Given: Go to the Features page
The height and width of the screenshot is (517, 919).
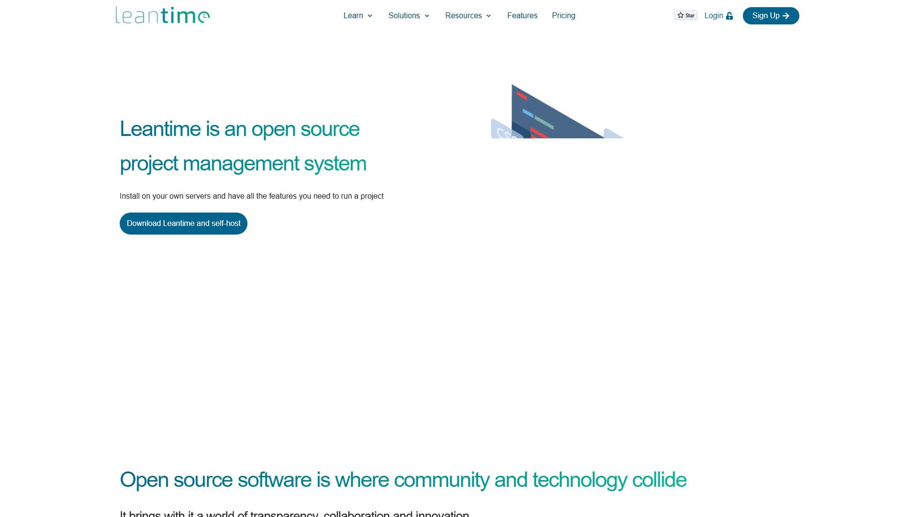Looking at the screenshot, I should pyautogui.click(x=522, y=16).
